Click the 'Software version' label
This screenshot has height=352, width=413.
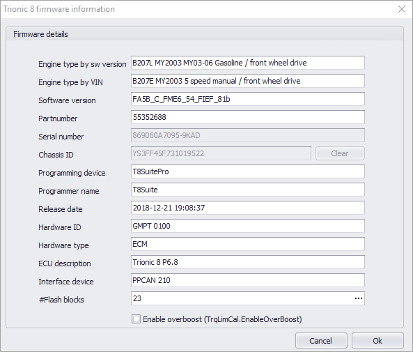67,100
